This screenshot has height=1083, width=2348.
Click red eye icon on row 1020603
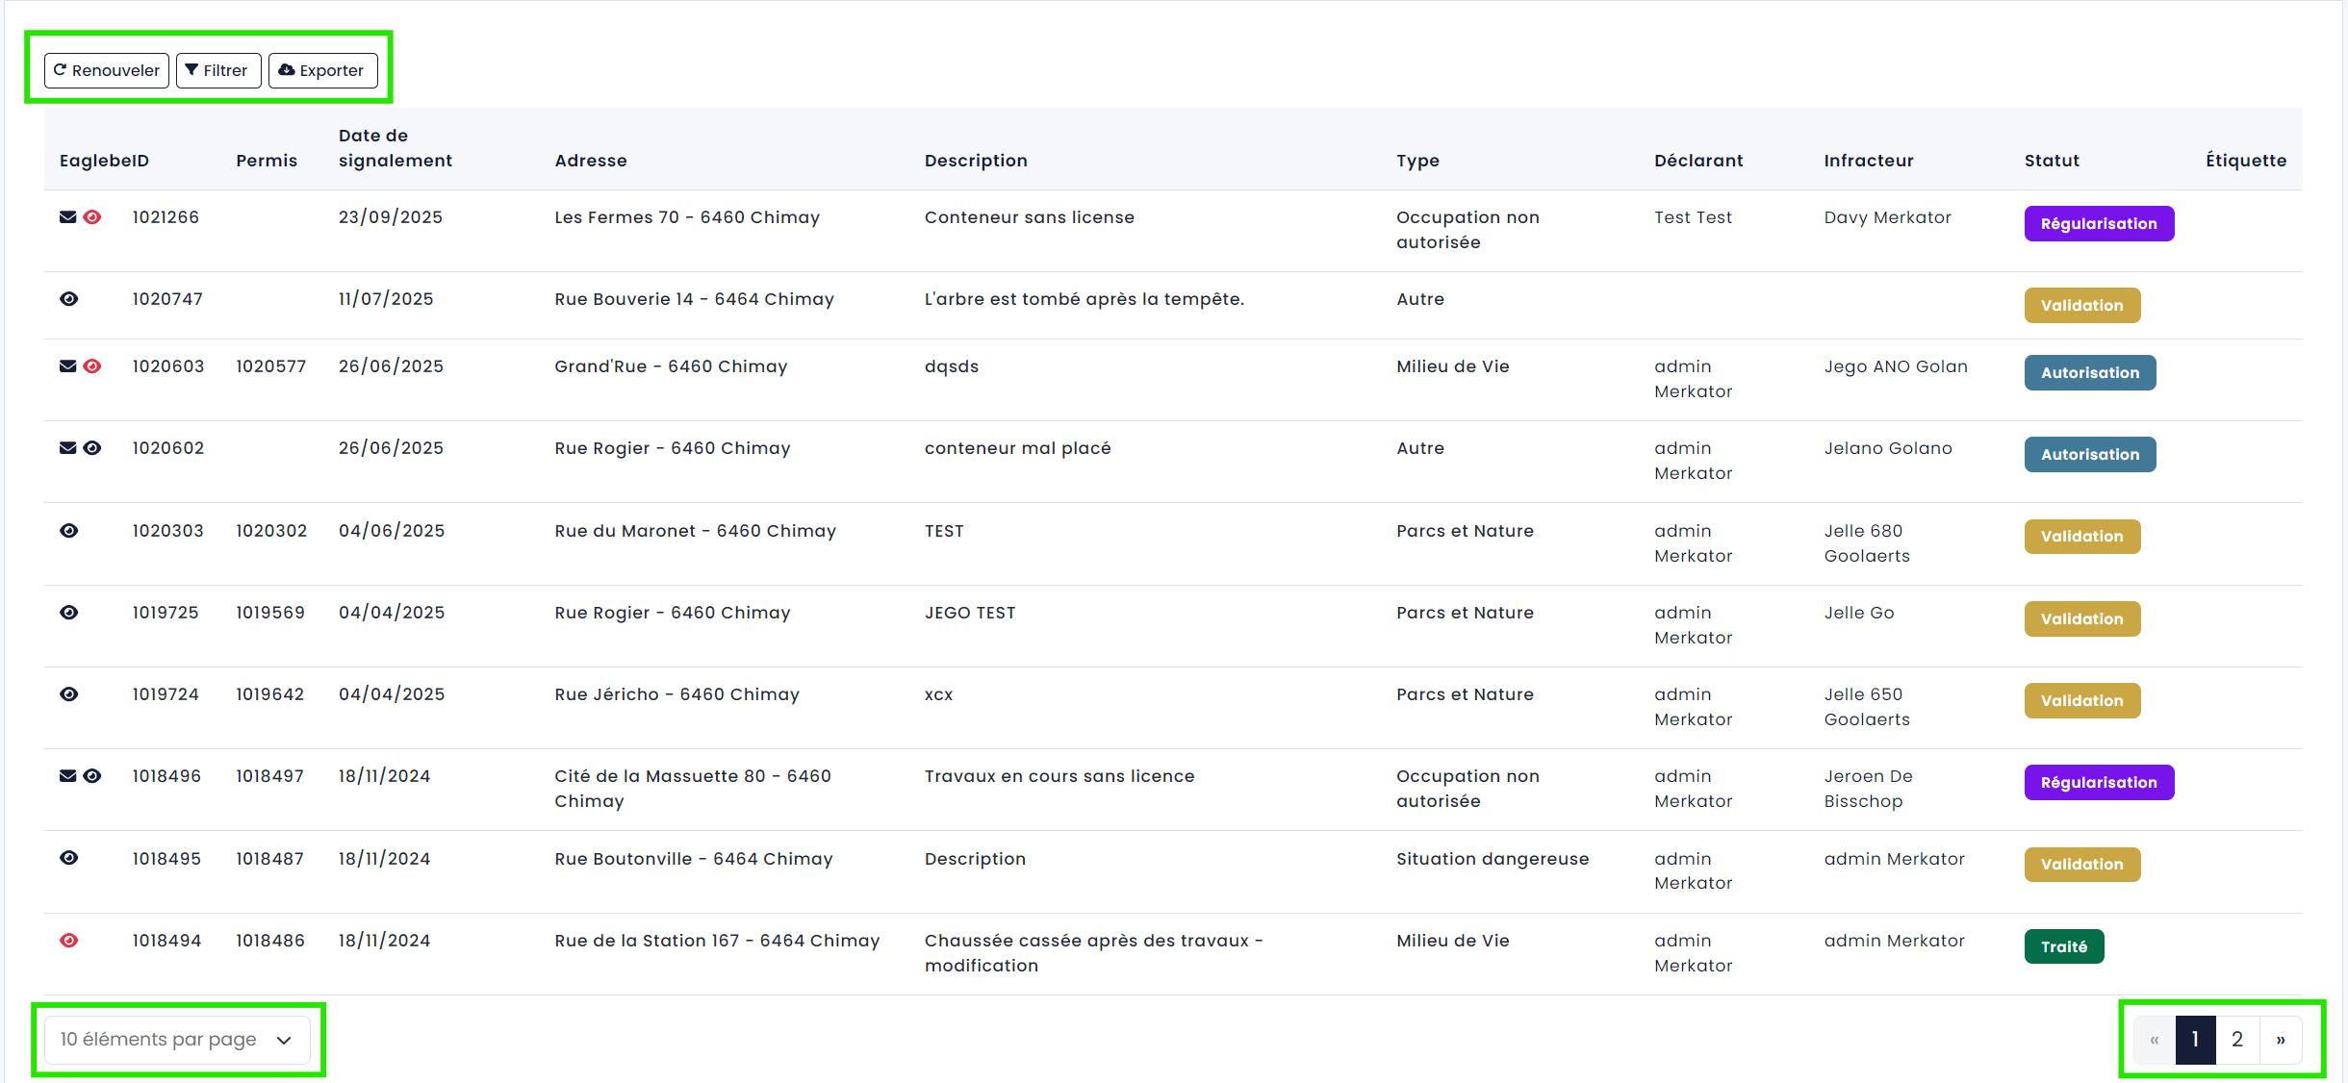(92, 366)
